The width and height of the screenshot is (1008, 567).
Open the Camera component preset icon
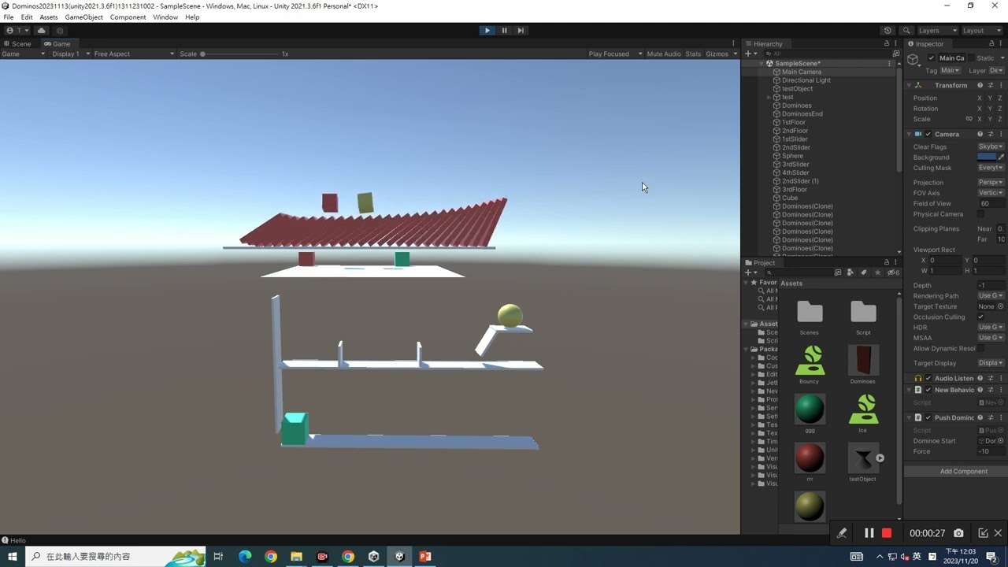pyautogui.click(x=991, y=134)
